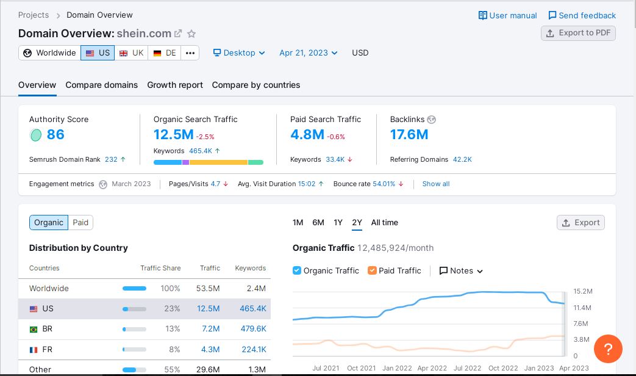Click the France flag in the FR row
Viewport: 636px width, 376px height.
(34, 350)
